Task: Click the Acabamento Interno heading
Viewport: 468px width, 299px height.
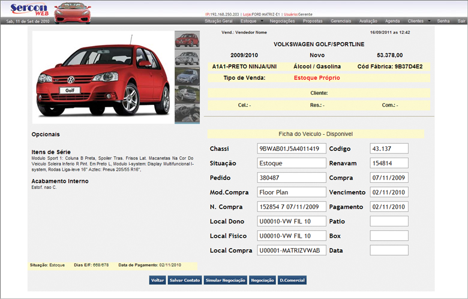Action: pyautogui.click(x=60, y=181)
